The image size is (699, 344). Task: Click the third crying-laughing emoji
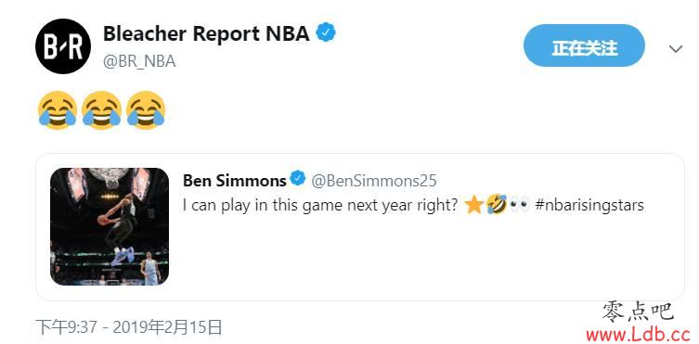pos(146,110)
